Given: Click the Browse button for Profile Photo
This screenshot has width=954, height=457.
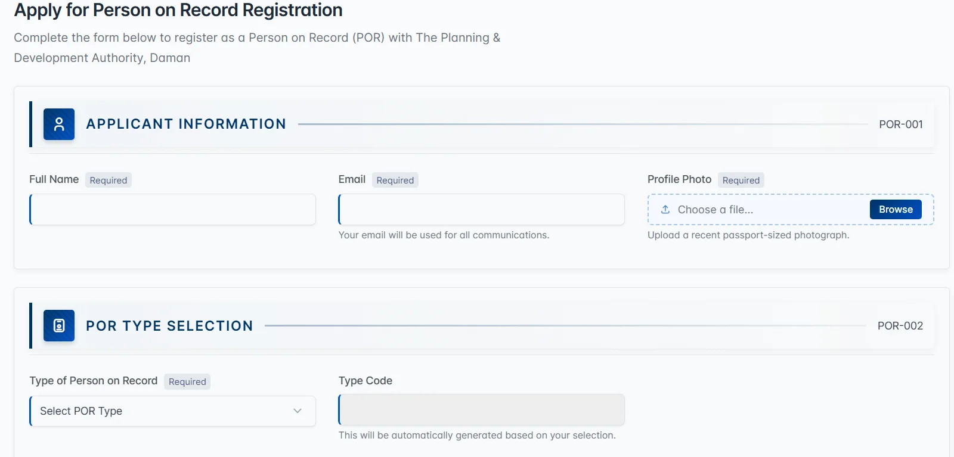Looking at the screenshot, I should coord(896,209).
